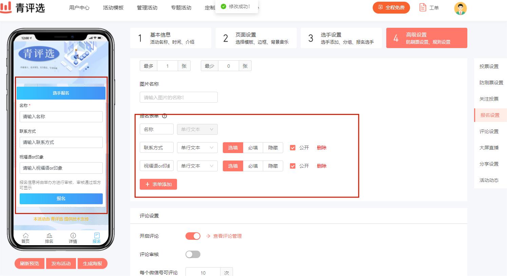This screenshot has width=507, height=276.
Task: Open the 单行文本 dropdown for 联系方式
Action: [x=197, y=147]
